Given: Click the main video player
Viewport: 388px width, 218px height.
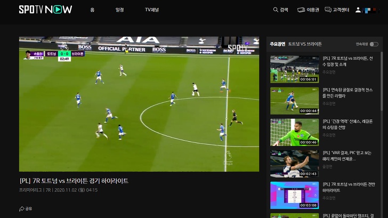Looking at the screenshot, I should (139, 104).
